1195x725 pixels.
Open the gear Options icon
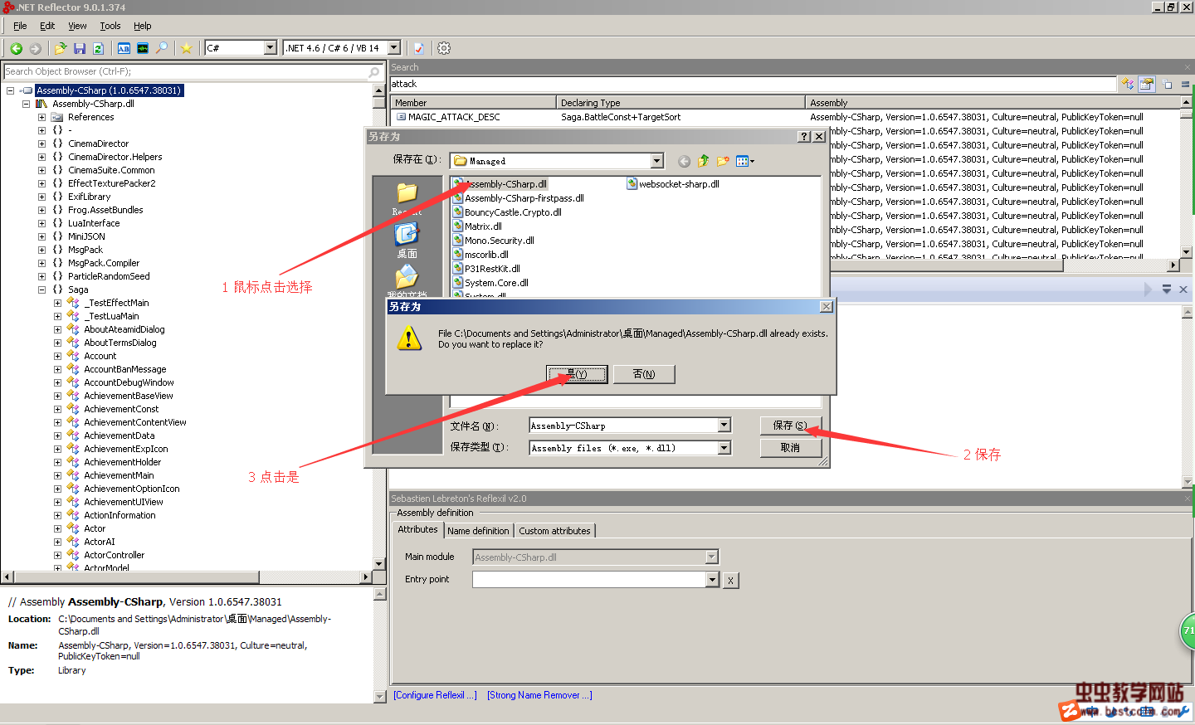pyautogui.click(x=444, y=48)
